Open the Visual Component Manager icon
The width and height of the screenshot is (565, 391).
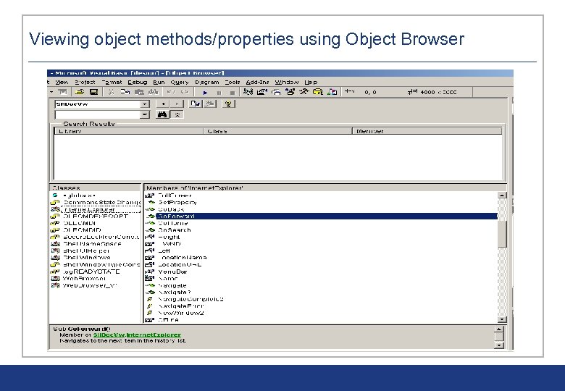(332, 92)
